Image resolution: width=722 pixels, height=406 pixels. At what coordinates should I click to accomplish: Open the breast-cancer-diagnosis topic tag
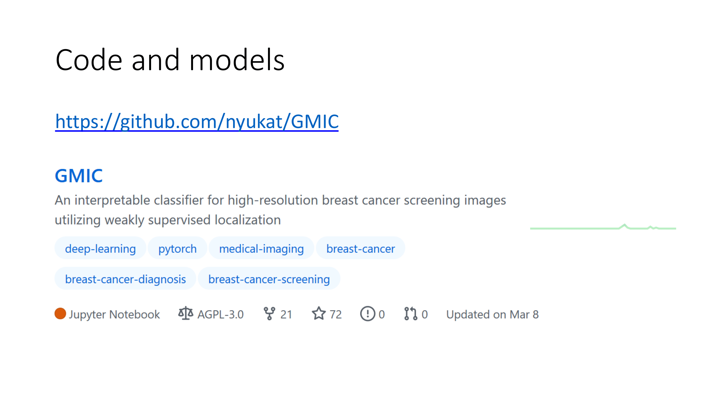[x=125, y=279]
